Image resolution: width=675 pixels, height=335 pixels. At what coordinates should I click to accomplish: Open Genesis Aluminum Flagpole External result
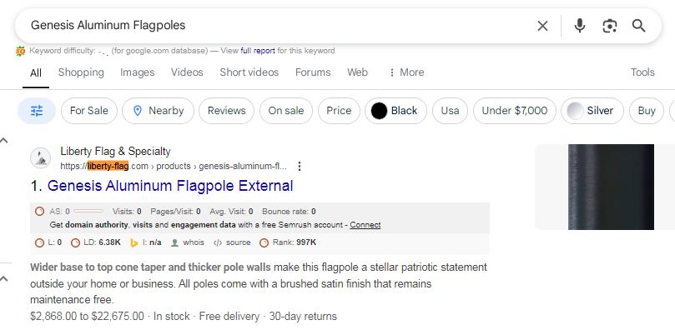pyautogui.click(x=170, y=186)
